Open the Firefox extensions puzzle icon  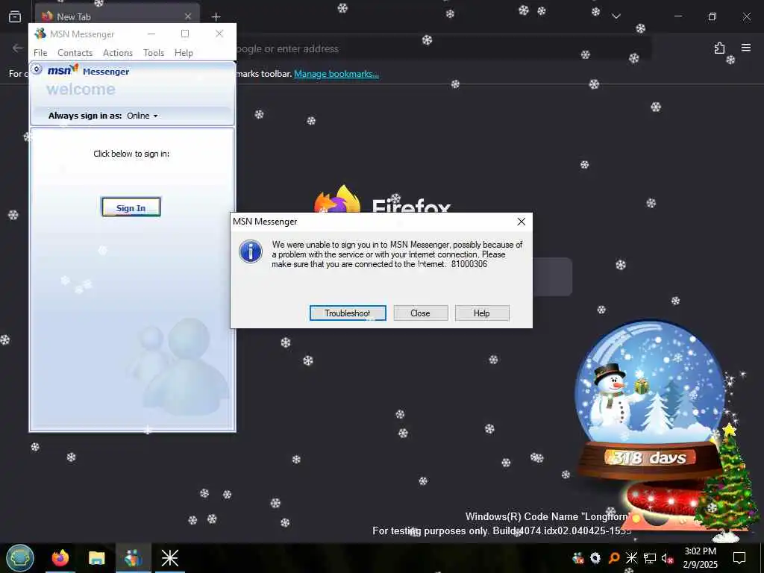719,48
